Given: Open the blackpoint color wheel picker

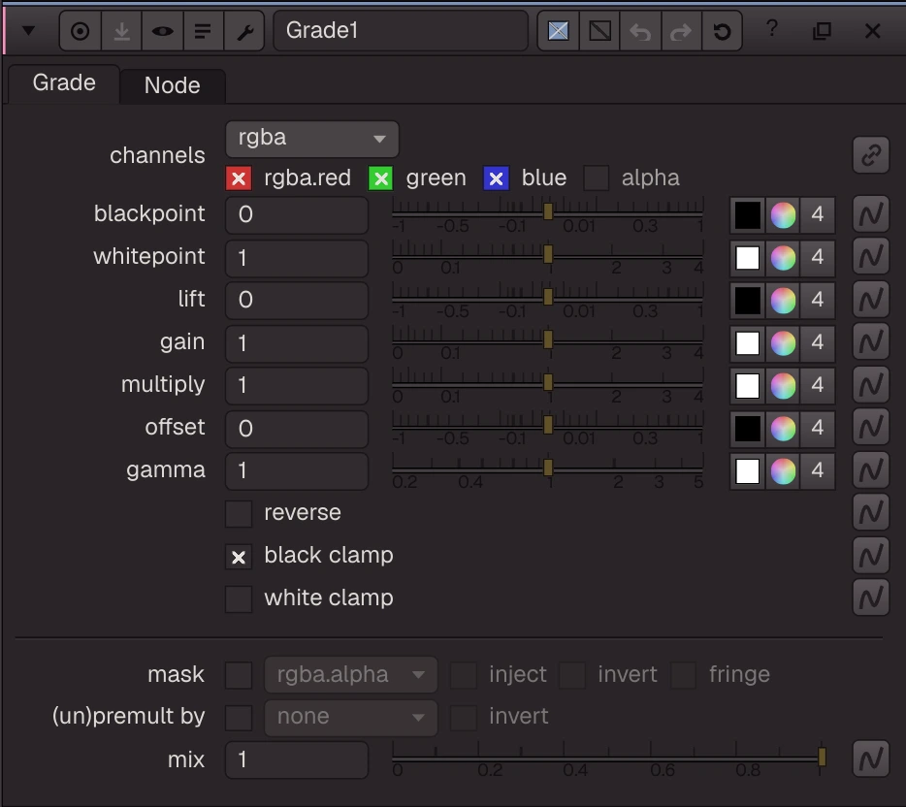Looking at the screenshot, I should [x=783, y=215].
